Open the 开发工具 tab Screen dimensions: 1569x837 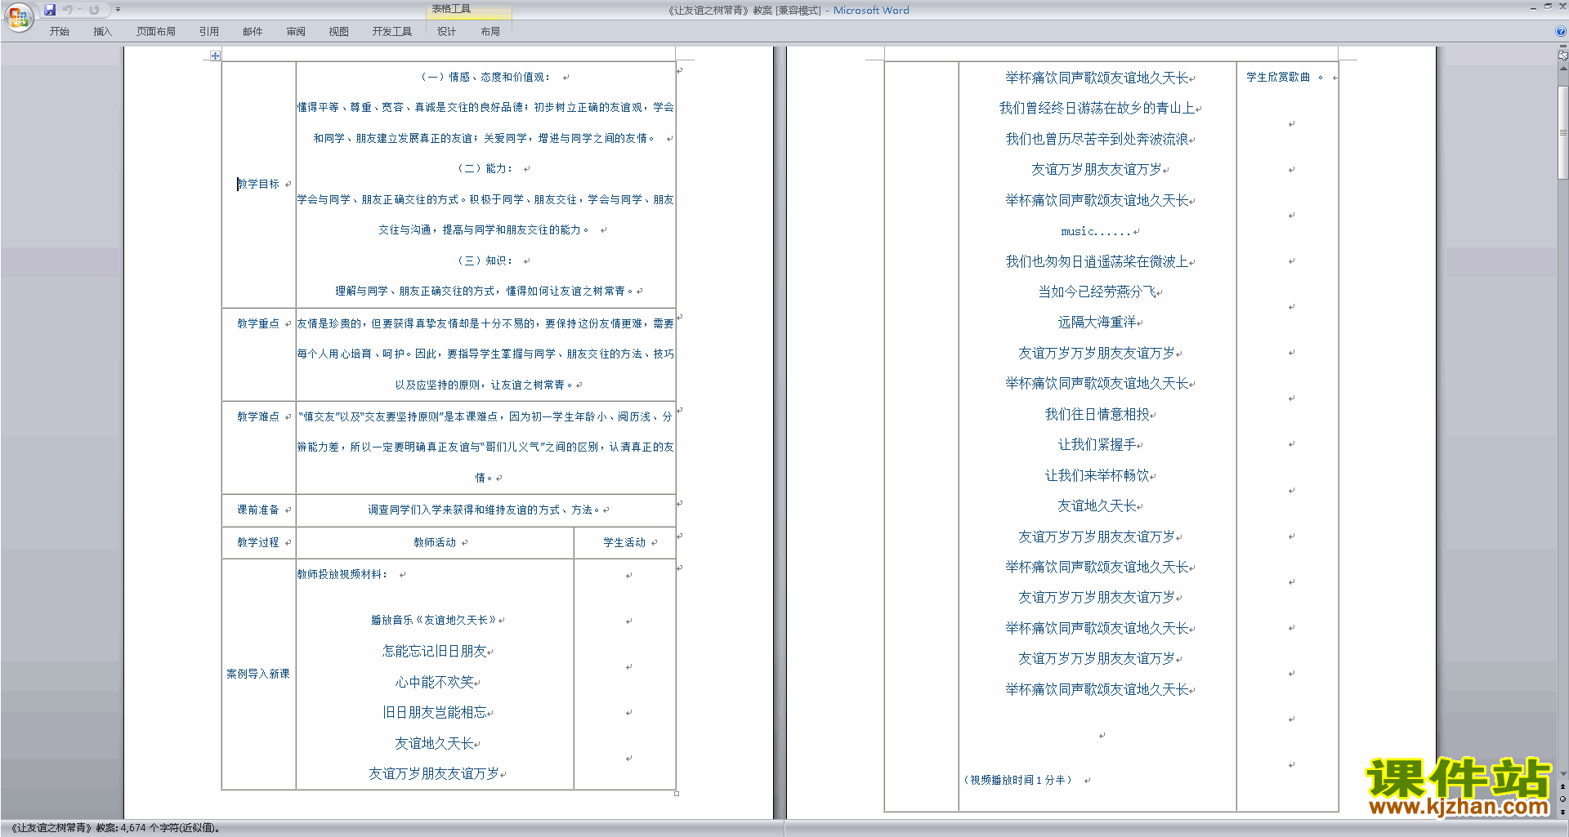(x=391, y=31)
